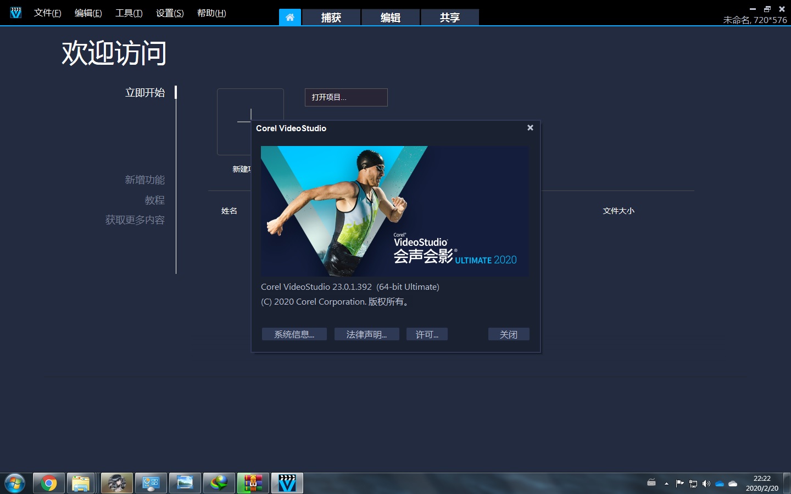Open 获取更多内容 in the sidebar

coord(135,220)
